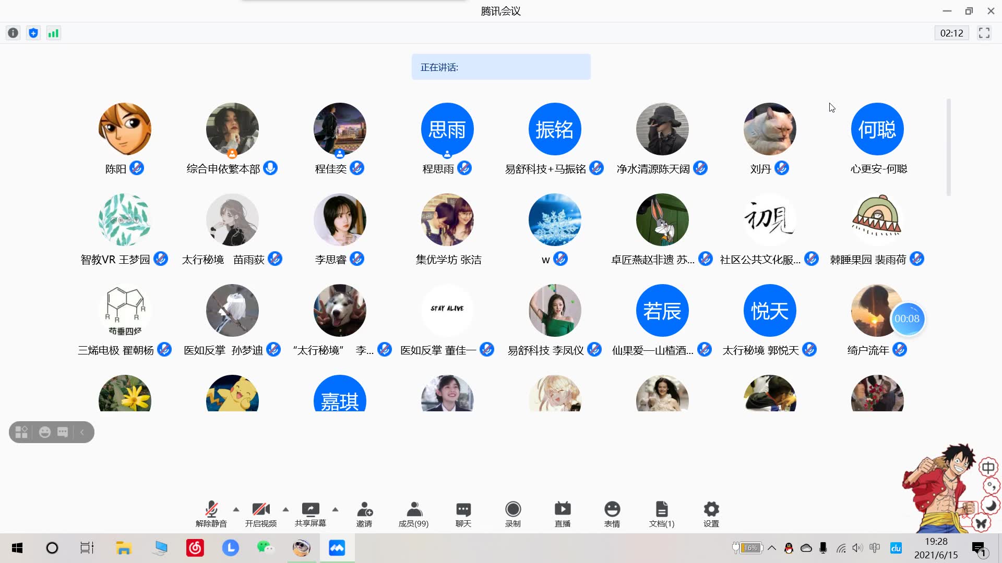This screenshot has height=563, width=1002.
Task: Click the 悦天 blue avatar
Action: [770, 310]
